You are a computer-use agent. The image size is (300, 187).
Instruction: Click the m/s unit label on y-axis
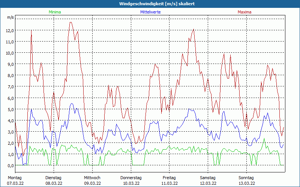tap(10, 18)
